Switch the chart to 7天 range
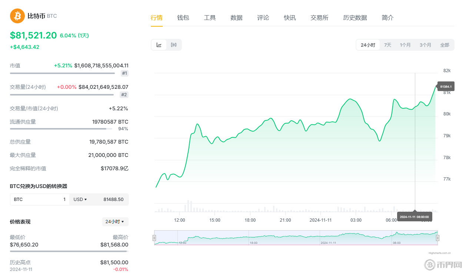Image resolution: width=466 pixels, height=275 pixels. [387, 44]
